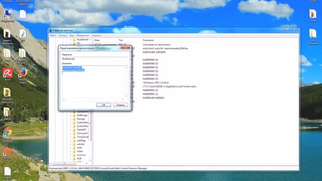This screenshot has height=181, width=322.
Task: Open the blank document icon beside Computer shortcut
Action: [x=23, y=15]
